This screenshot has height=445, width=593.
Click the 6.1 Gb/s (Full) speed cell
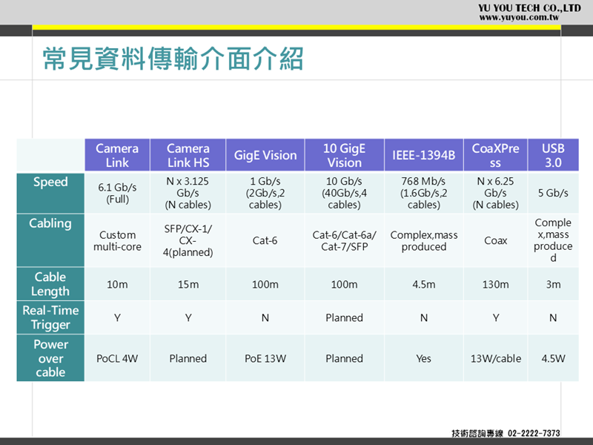[117, 193]
